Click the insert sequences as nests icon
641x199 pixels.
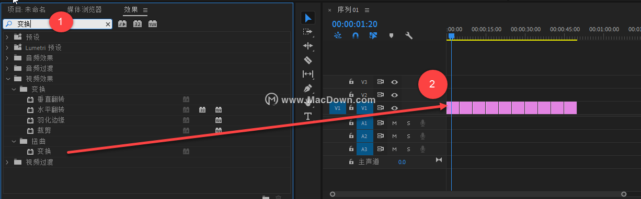coord(338,35)
